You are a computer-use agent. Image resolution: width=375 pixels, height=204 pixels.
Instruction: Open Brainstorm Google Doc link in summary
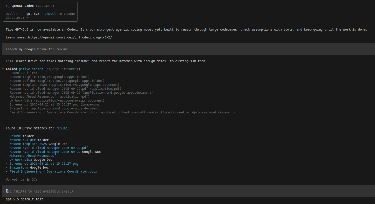pos(19,168)
